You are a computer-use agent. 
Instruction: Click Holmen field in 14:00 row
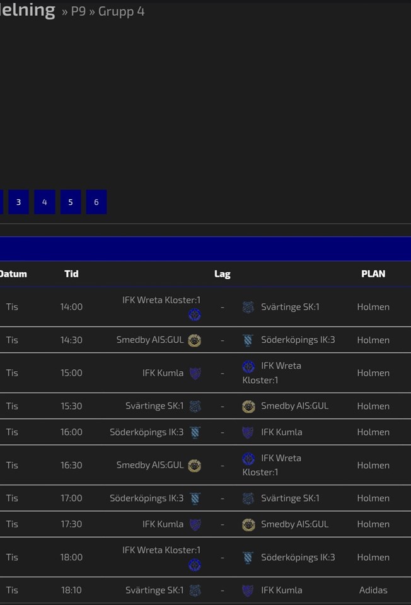pyautogui.click(x=373, y=307)
